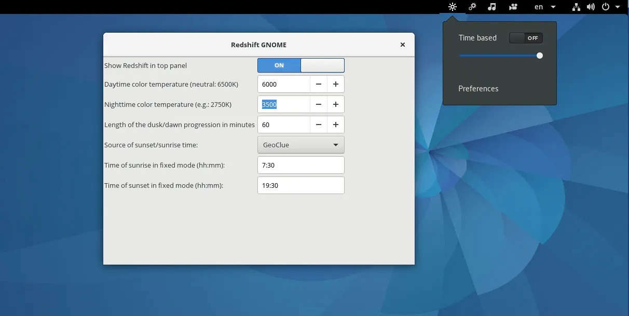Open the en keyboard language menu
This screenshot has height=316, width=629.
pyautogui.click(x=544, y=7)
